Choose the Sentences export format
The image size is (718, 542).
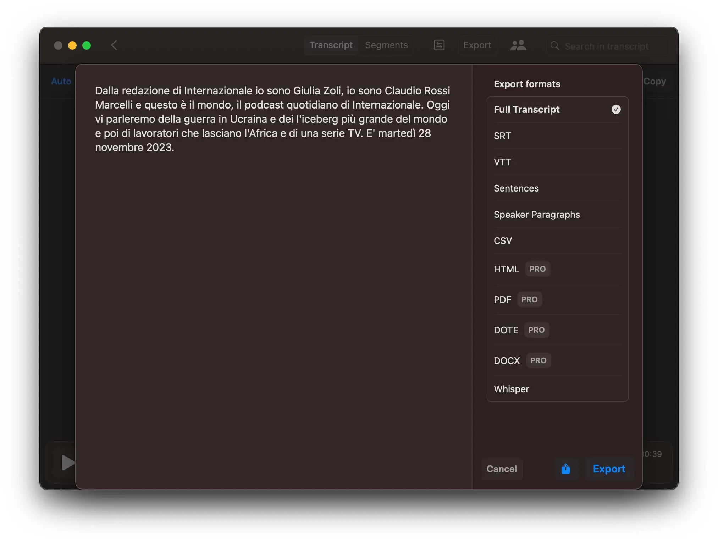pos(516,188)
